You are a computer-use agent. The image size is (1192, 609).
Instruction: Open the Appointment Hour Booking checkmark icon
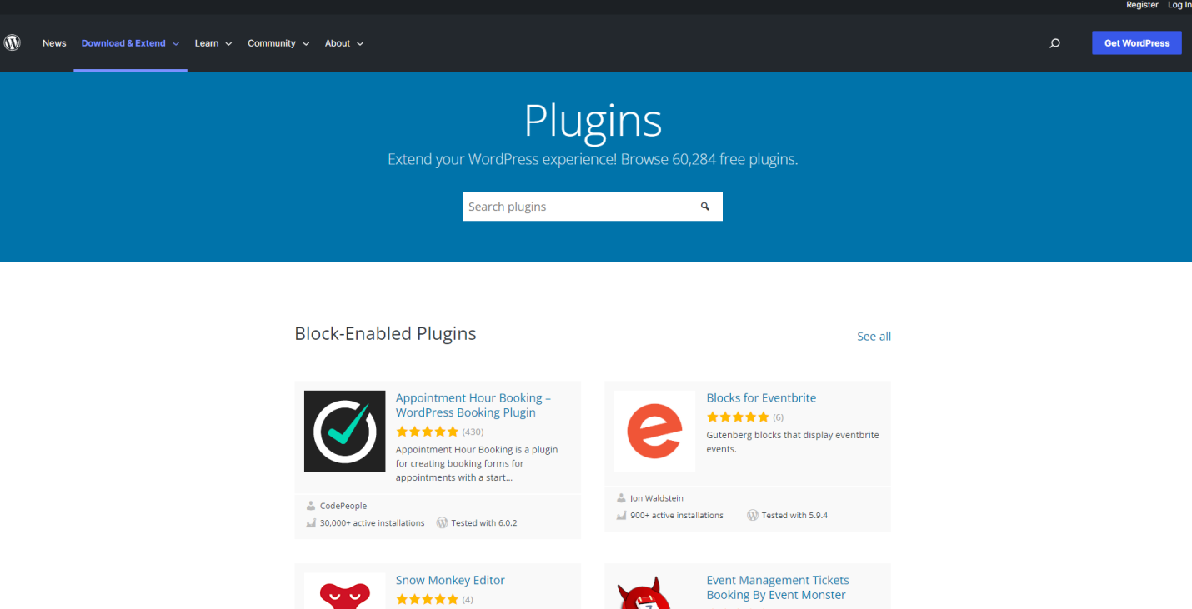coord(344,431)
